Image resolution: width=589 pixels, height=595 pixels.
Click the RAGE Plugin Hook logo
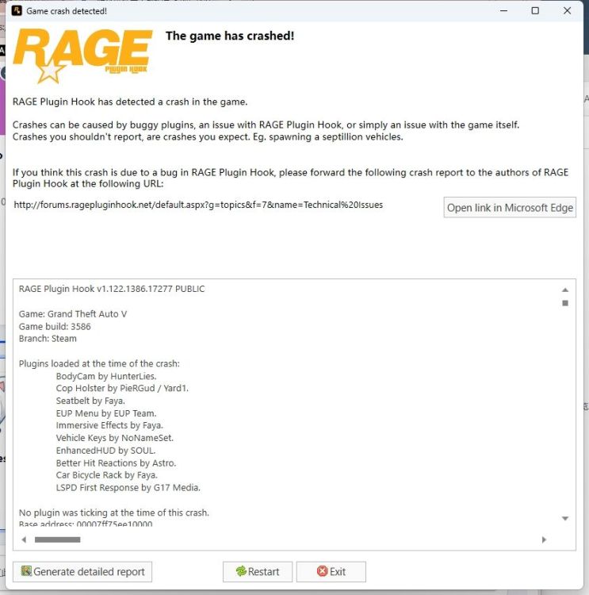pyautogui.click(x=82, y=57)
